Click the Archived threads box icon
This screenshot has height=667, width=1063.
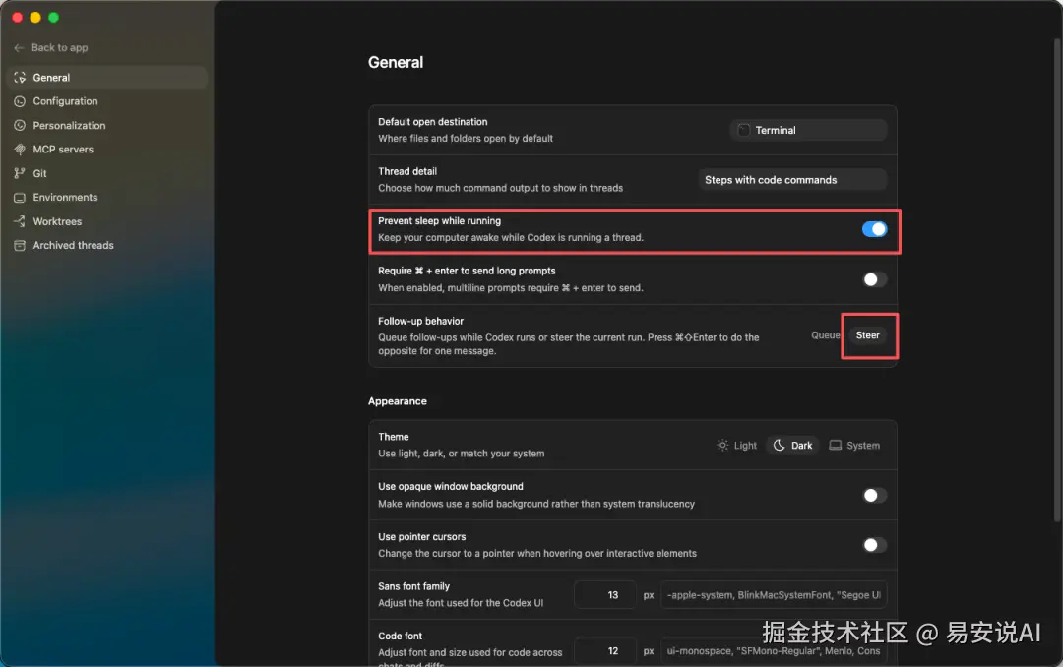[20, 245]
